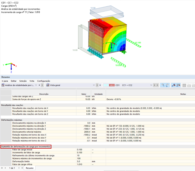Click the Deformação limite 5.0 value
The image size is (195, 171).
point(79,161)
